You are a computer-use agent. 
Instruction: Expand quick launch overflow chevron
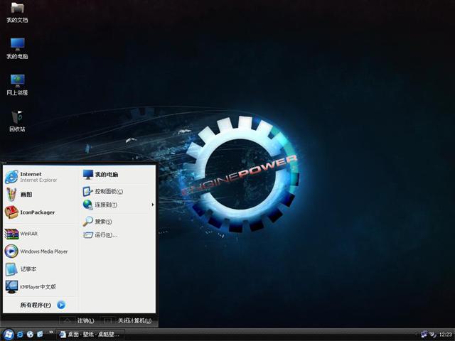pyautogui.click(x=51, y=332)
